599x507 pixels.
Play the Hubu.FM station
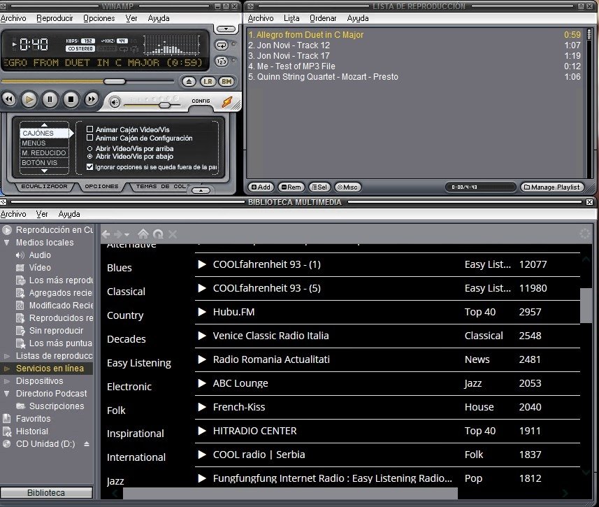point(202,312)
